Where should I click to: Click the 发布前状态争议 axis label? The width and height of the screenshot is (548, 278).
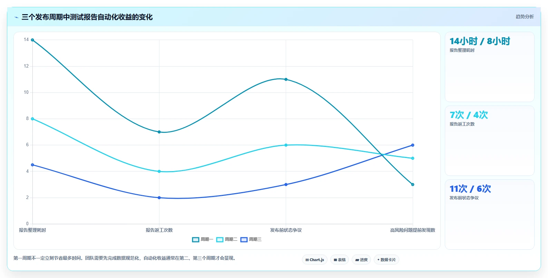point(286,230)
